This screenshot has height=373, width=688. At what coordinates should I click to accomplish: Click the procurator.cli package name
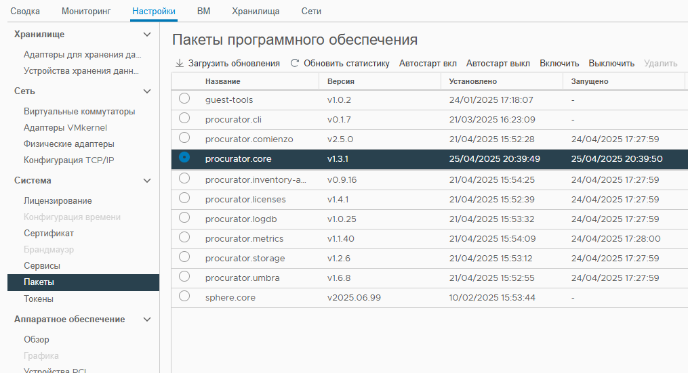click(233, 120)
